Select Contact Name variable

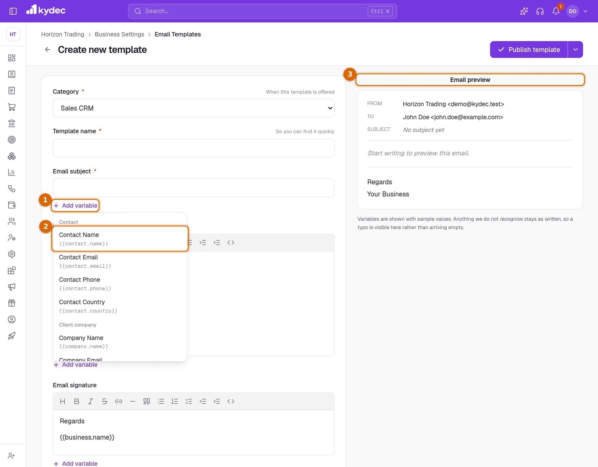(x=120, y=238)
